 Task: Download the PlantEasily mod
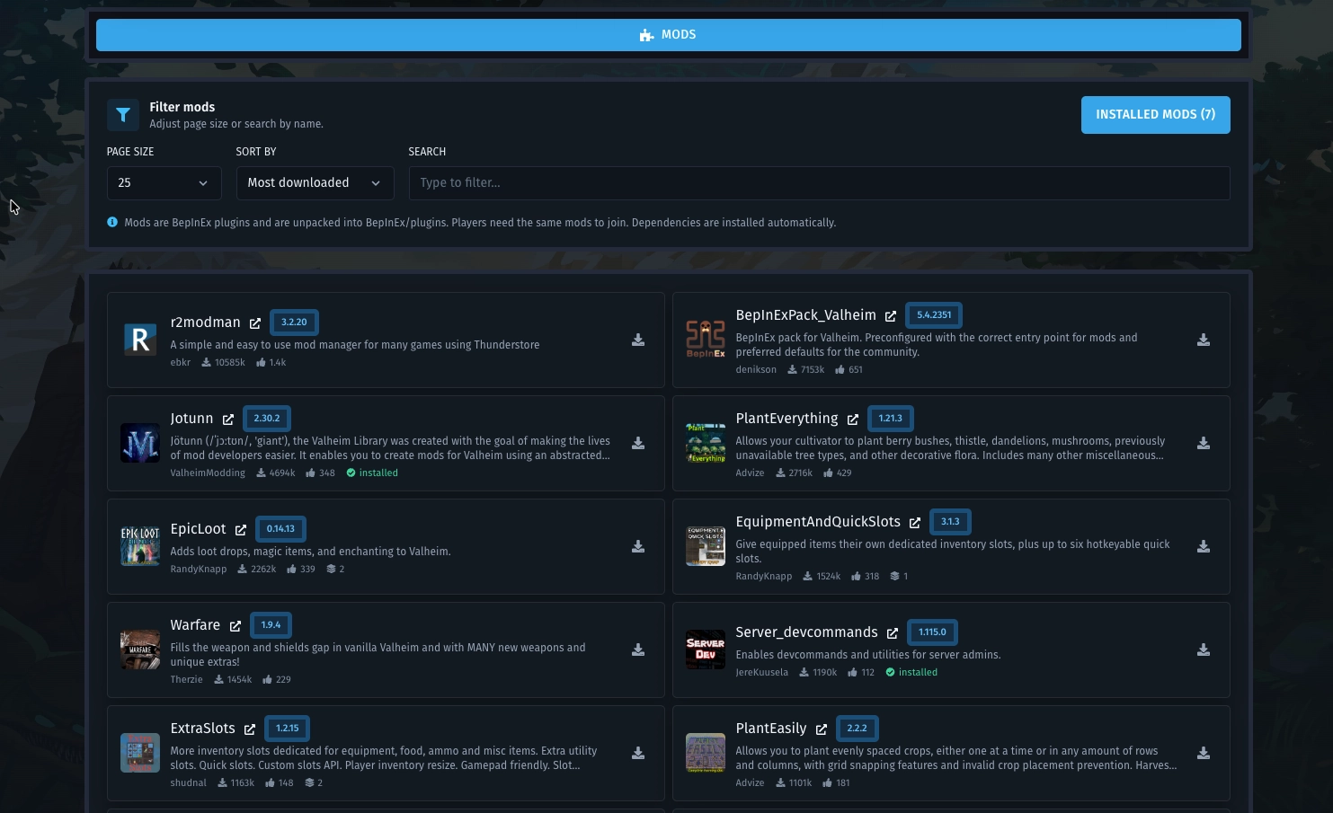pos(1204,753)
